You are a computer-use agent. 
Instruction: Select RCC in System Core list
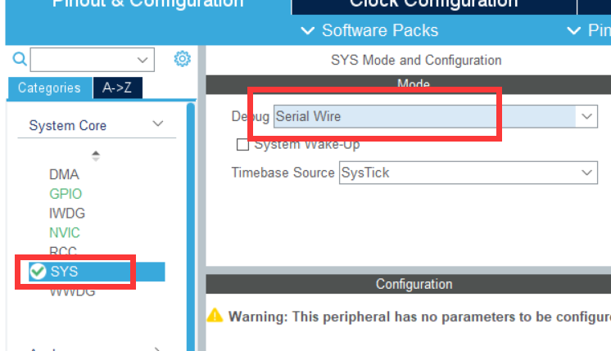click(63, 251)
